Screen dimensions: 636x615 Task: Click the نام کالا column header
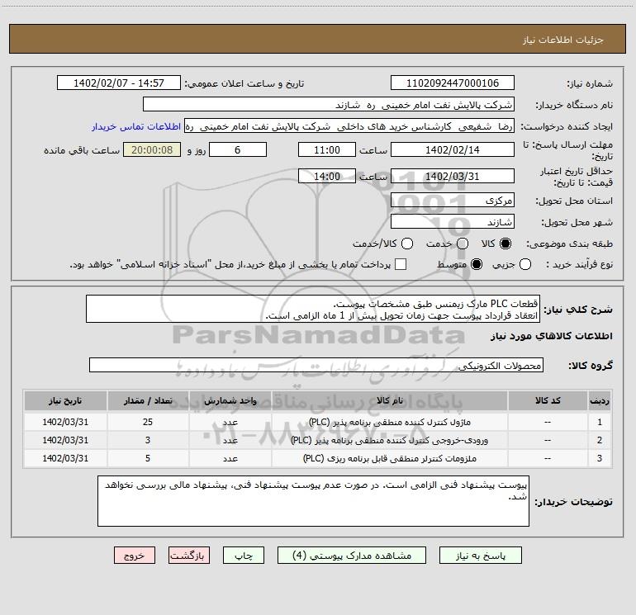click(390, 400)
